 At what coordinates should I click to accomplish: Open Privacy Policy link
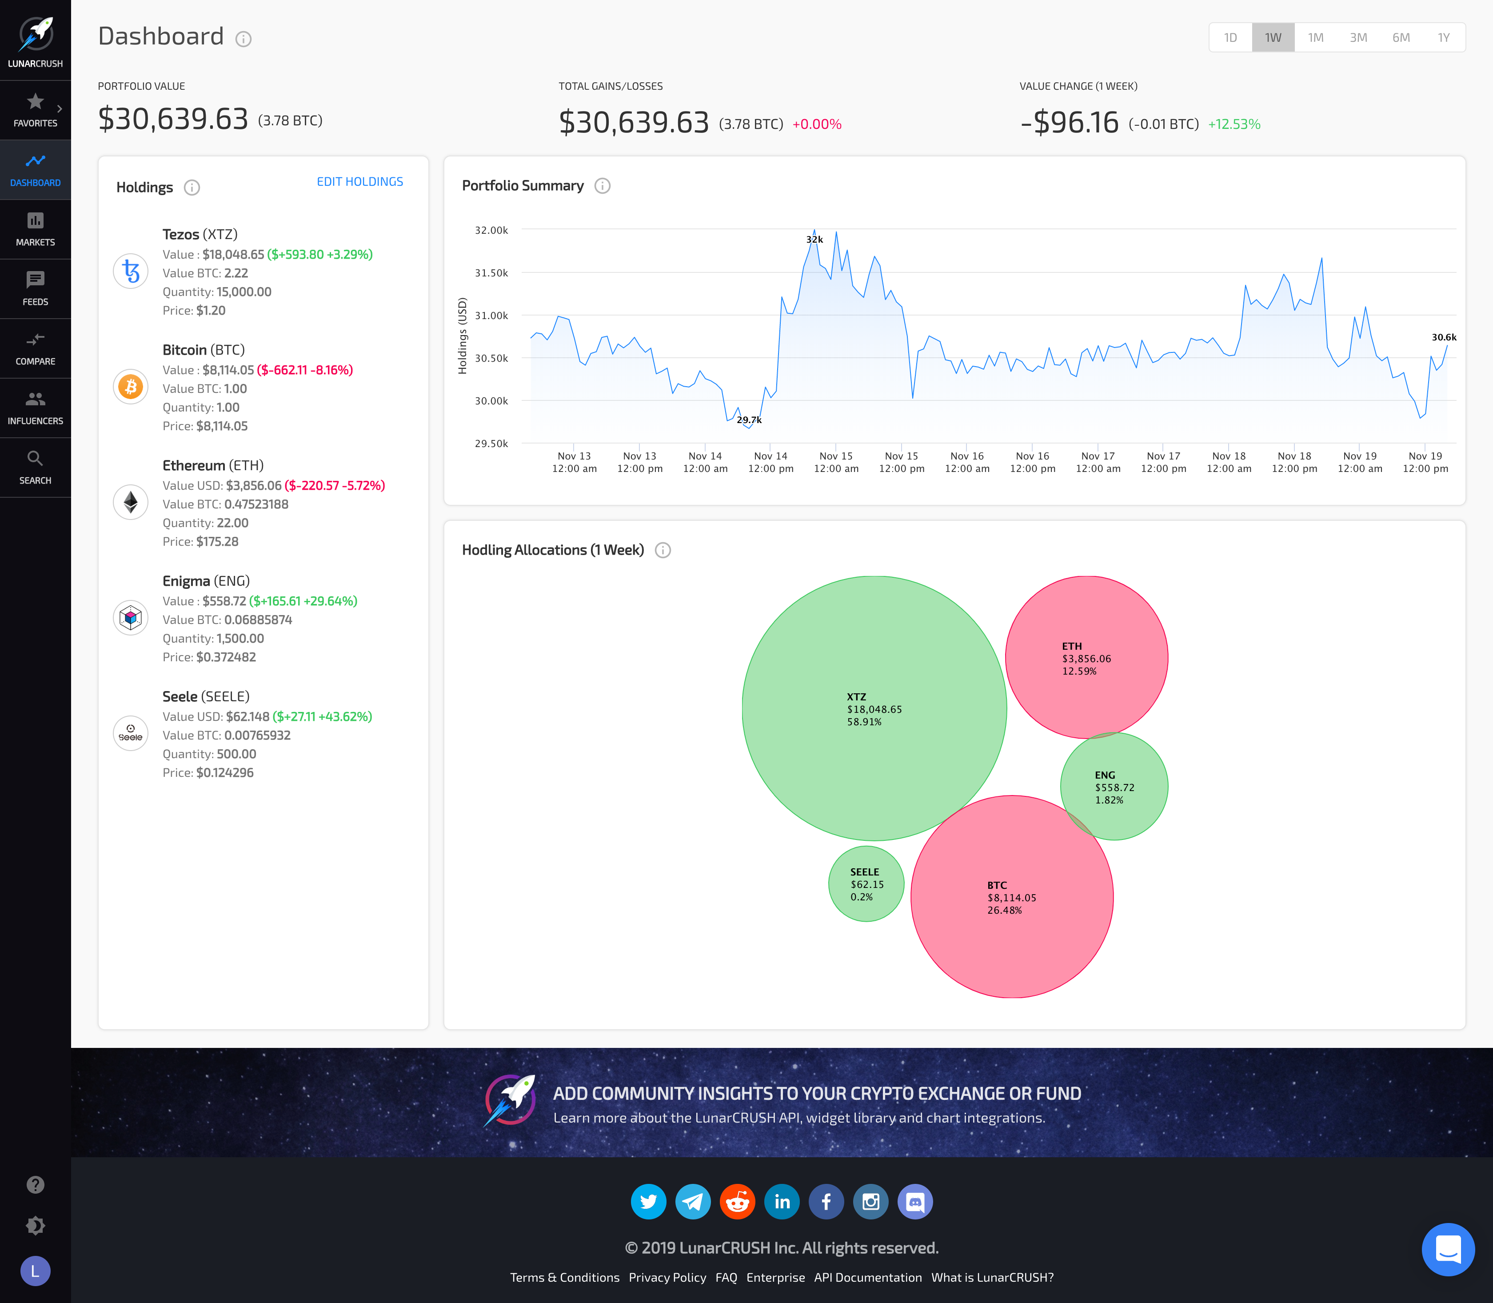(x=667, y=1278)
